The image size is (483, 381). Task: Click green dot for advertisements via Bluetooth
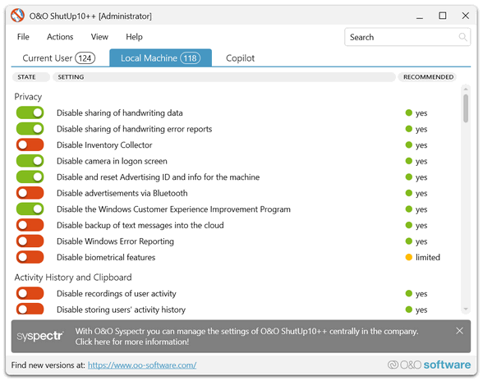pyautogui.click(x=409, y=193)
